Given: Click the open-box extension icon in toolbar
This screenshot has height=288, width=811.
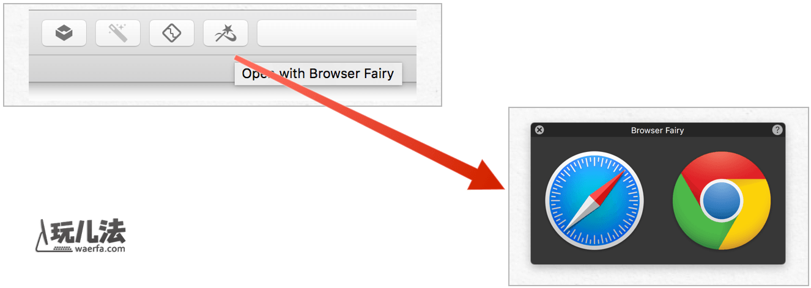Looking at the screenshot, I should [x=64, y=33].
